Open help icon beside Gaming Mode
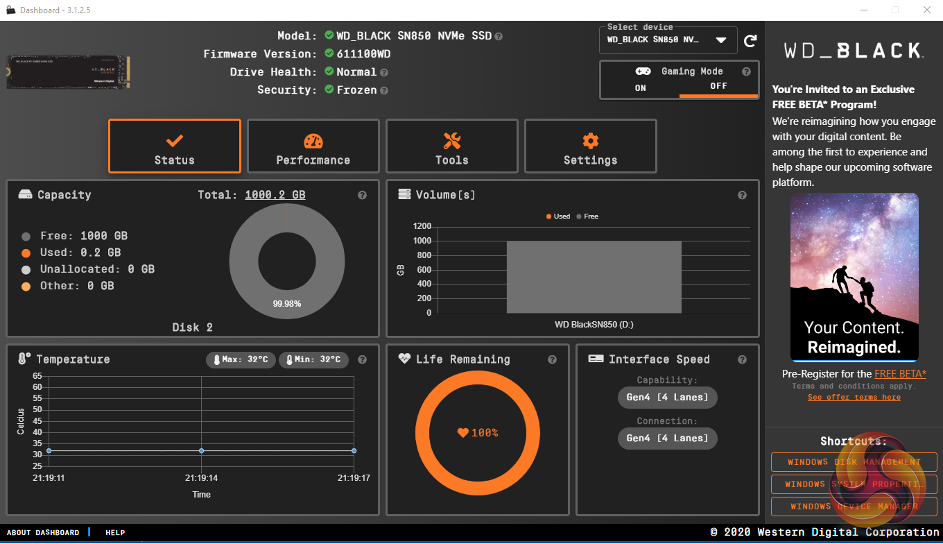943x544 pixels. point(746,71)
